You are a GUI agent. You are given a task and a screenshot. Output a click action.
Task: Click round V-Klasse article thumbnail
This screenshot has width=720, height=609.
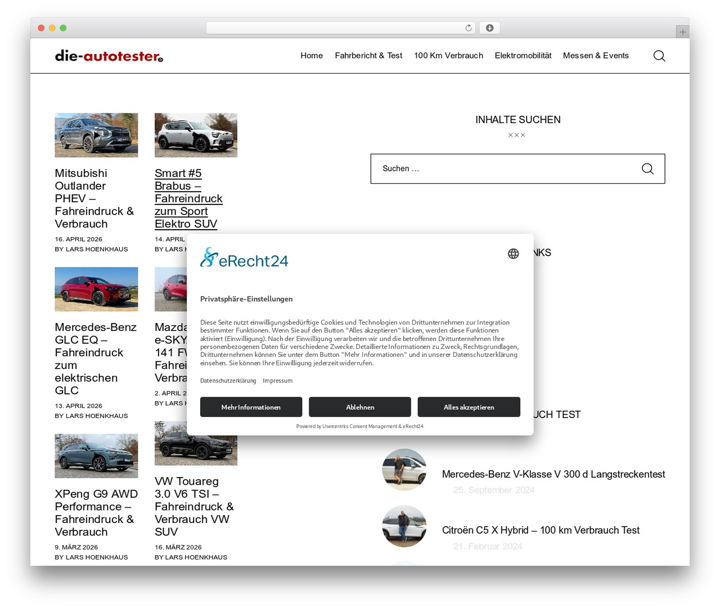point(404,470)
